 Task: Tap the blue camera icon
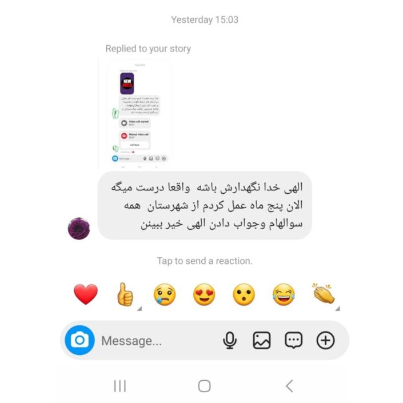[79, 340]
